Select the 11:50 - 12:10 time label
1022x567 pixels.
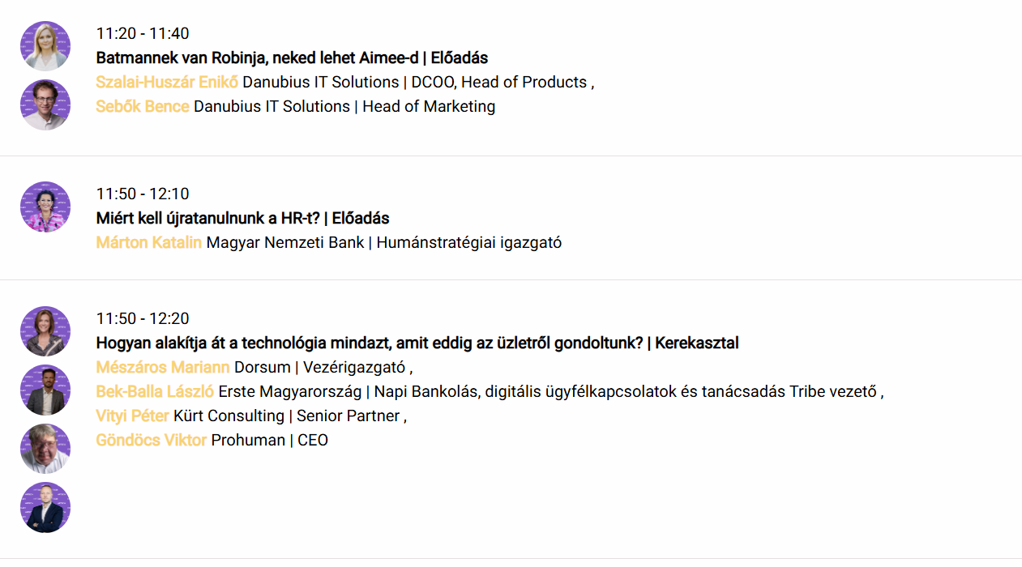tap(143, 194)
